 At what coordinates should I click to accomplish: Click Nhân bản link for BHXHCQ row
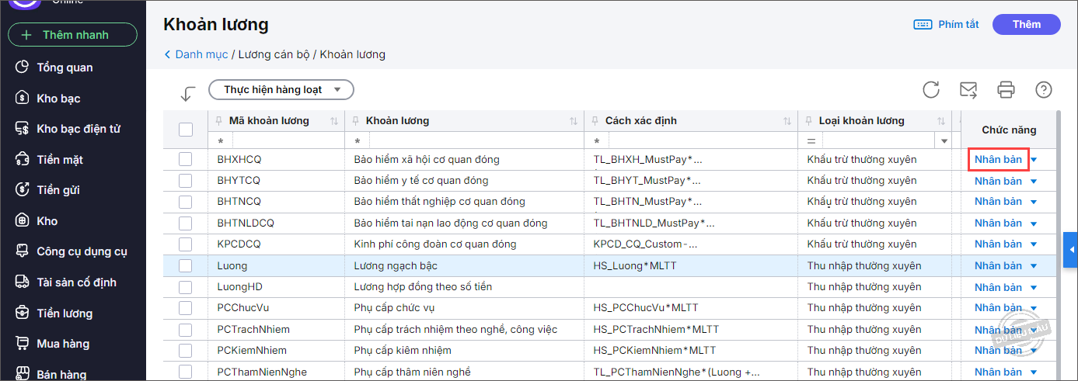[998, 159]
